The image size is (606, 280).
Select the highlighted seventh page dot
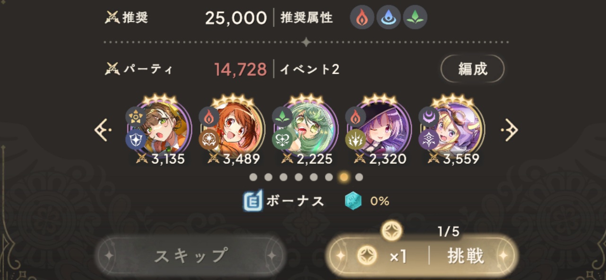344,177
